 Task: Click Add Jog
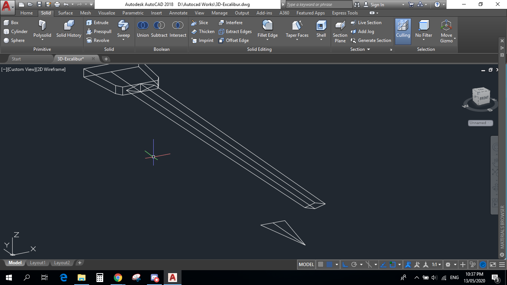click(x=362, y=32)
